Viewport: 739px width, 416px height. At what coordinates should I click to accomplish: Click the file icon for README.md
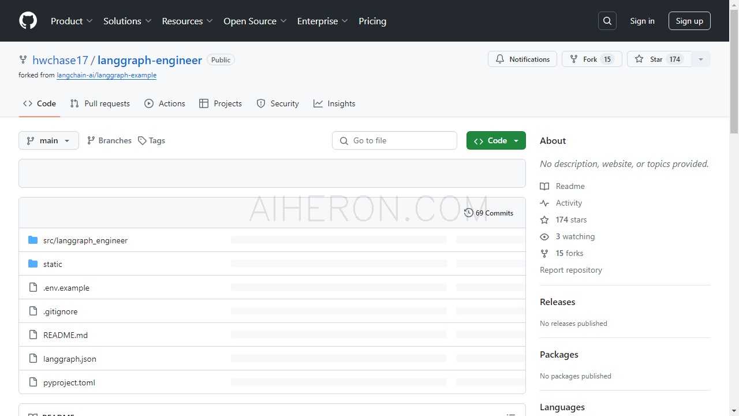[x=33, y=335]
